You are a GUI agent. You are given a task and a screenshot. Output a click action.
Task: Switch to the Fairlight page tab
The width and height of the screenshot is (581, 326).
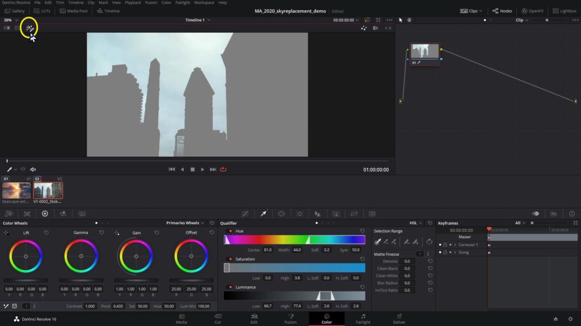(363, 319)
